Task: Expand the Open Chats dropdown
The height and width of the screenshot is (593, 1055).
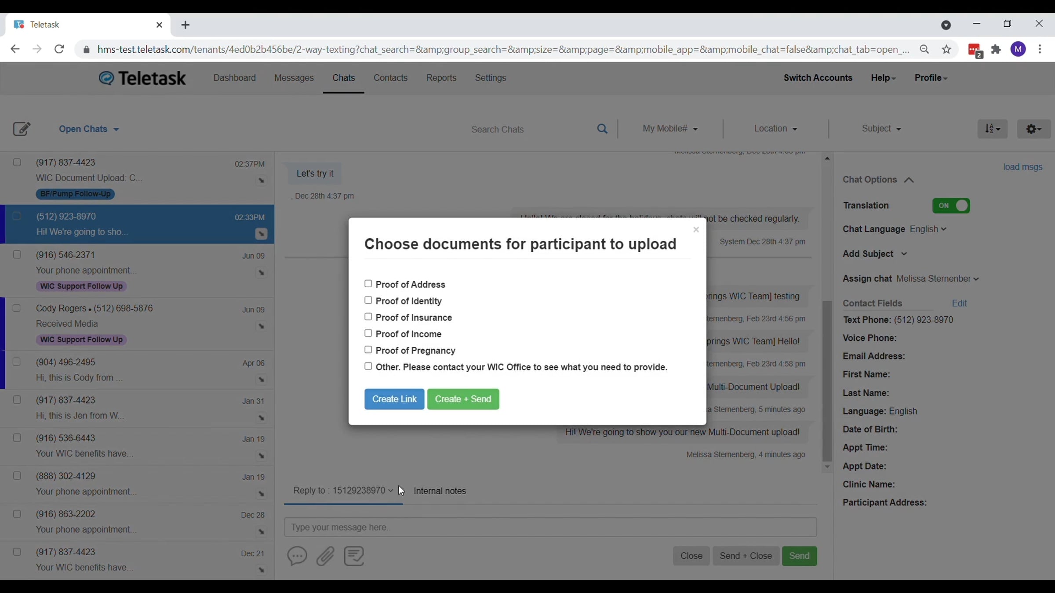Action: coord(89,129)
